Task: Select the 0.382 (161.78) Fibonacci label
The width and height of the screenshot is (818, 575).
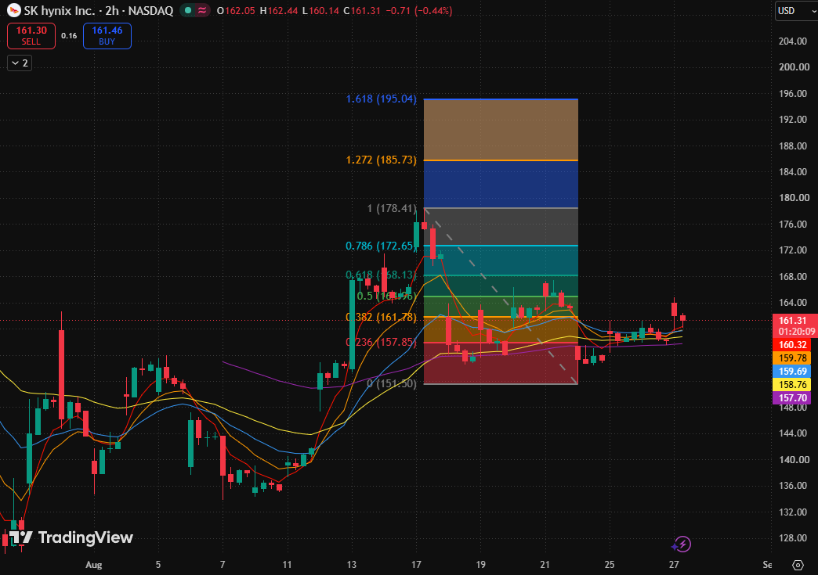Action: click(382, 317)
